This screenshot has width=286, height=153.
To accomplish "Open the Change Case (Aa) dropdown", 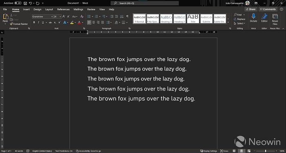I will [x=75, y=17].
